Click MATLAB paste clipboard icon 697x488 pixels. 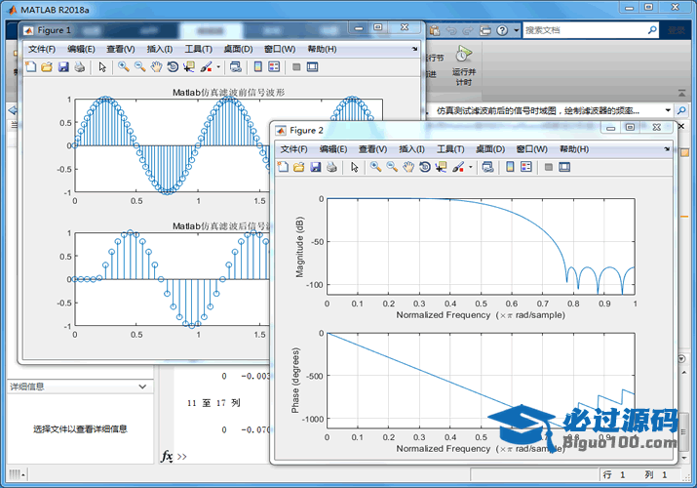(435, 30)
